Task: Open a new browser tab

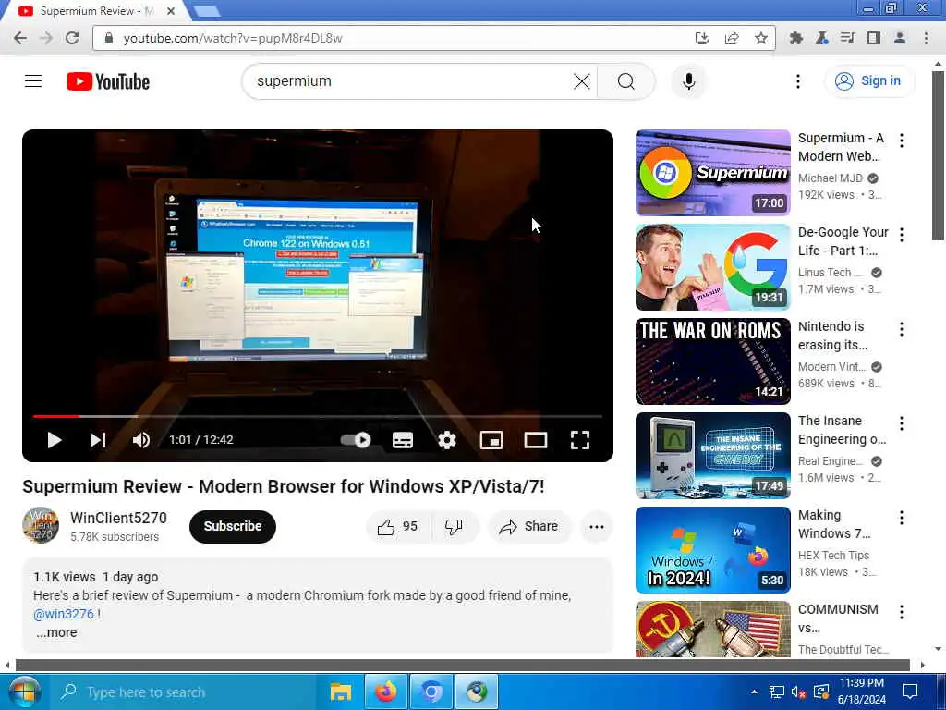Action: (206, 11)
